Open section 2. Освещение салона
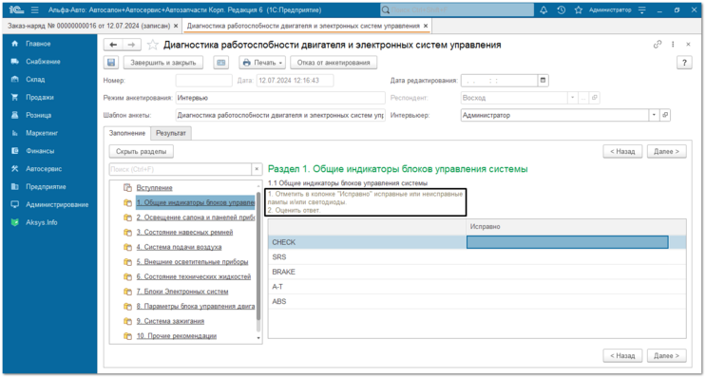Image resolution: width=706 pixels, height=378 pixels. click(196, 217)
